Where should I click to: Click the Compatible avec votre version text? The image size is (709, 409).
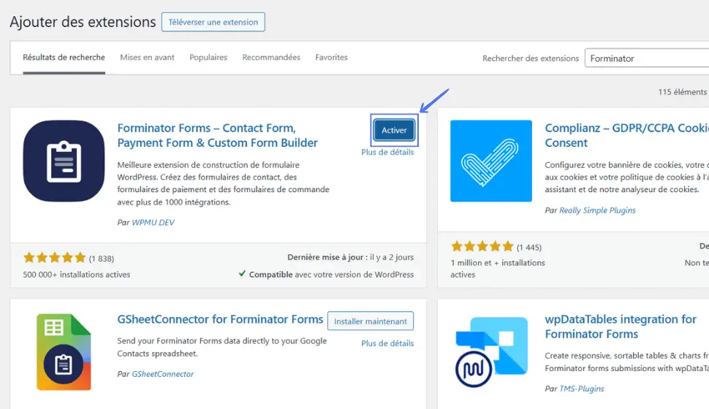[x=331, y=275]
